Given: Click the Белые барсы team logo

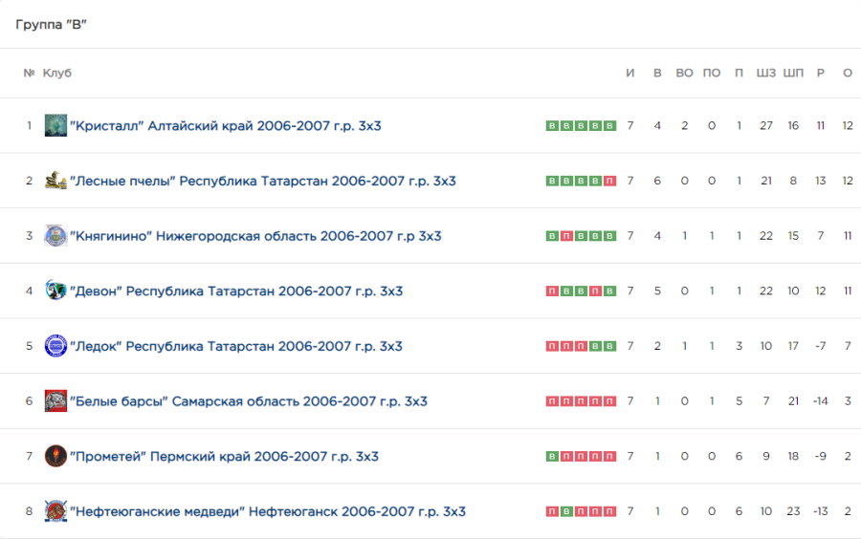Looking at the screenshot, I should click(55, 401).
